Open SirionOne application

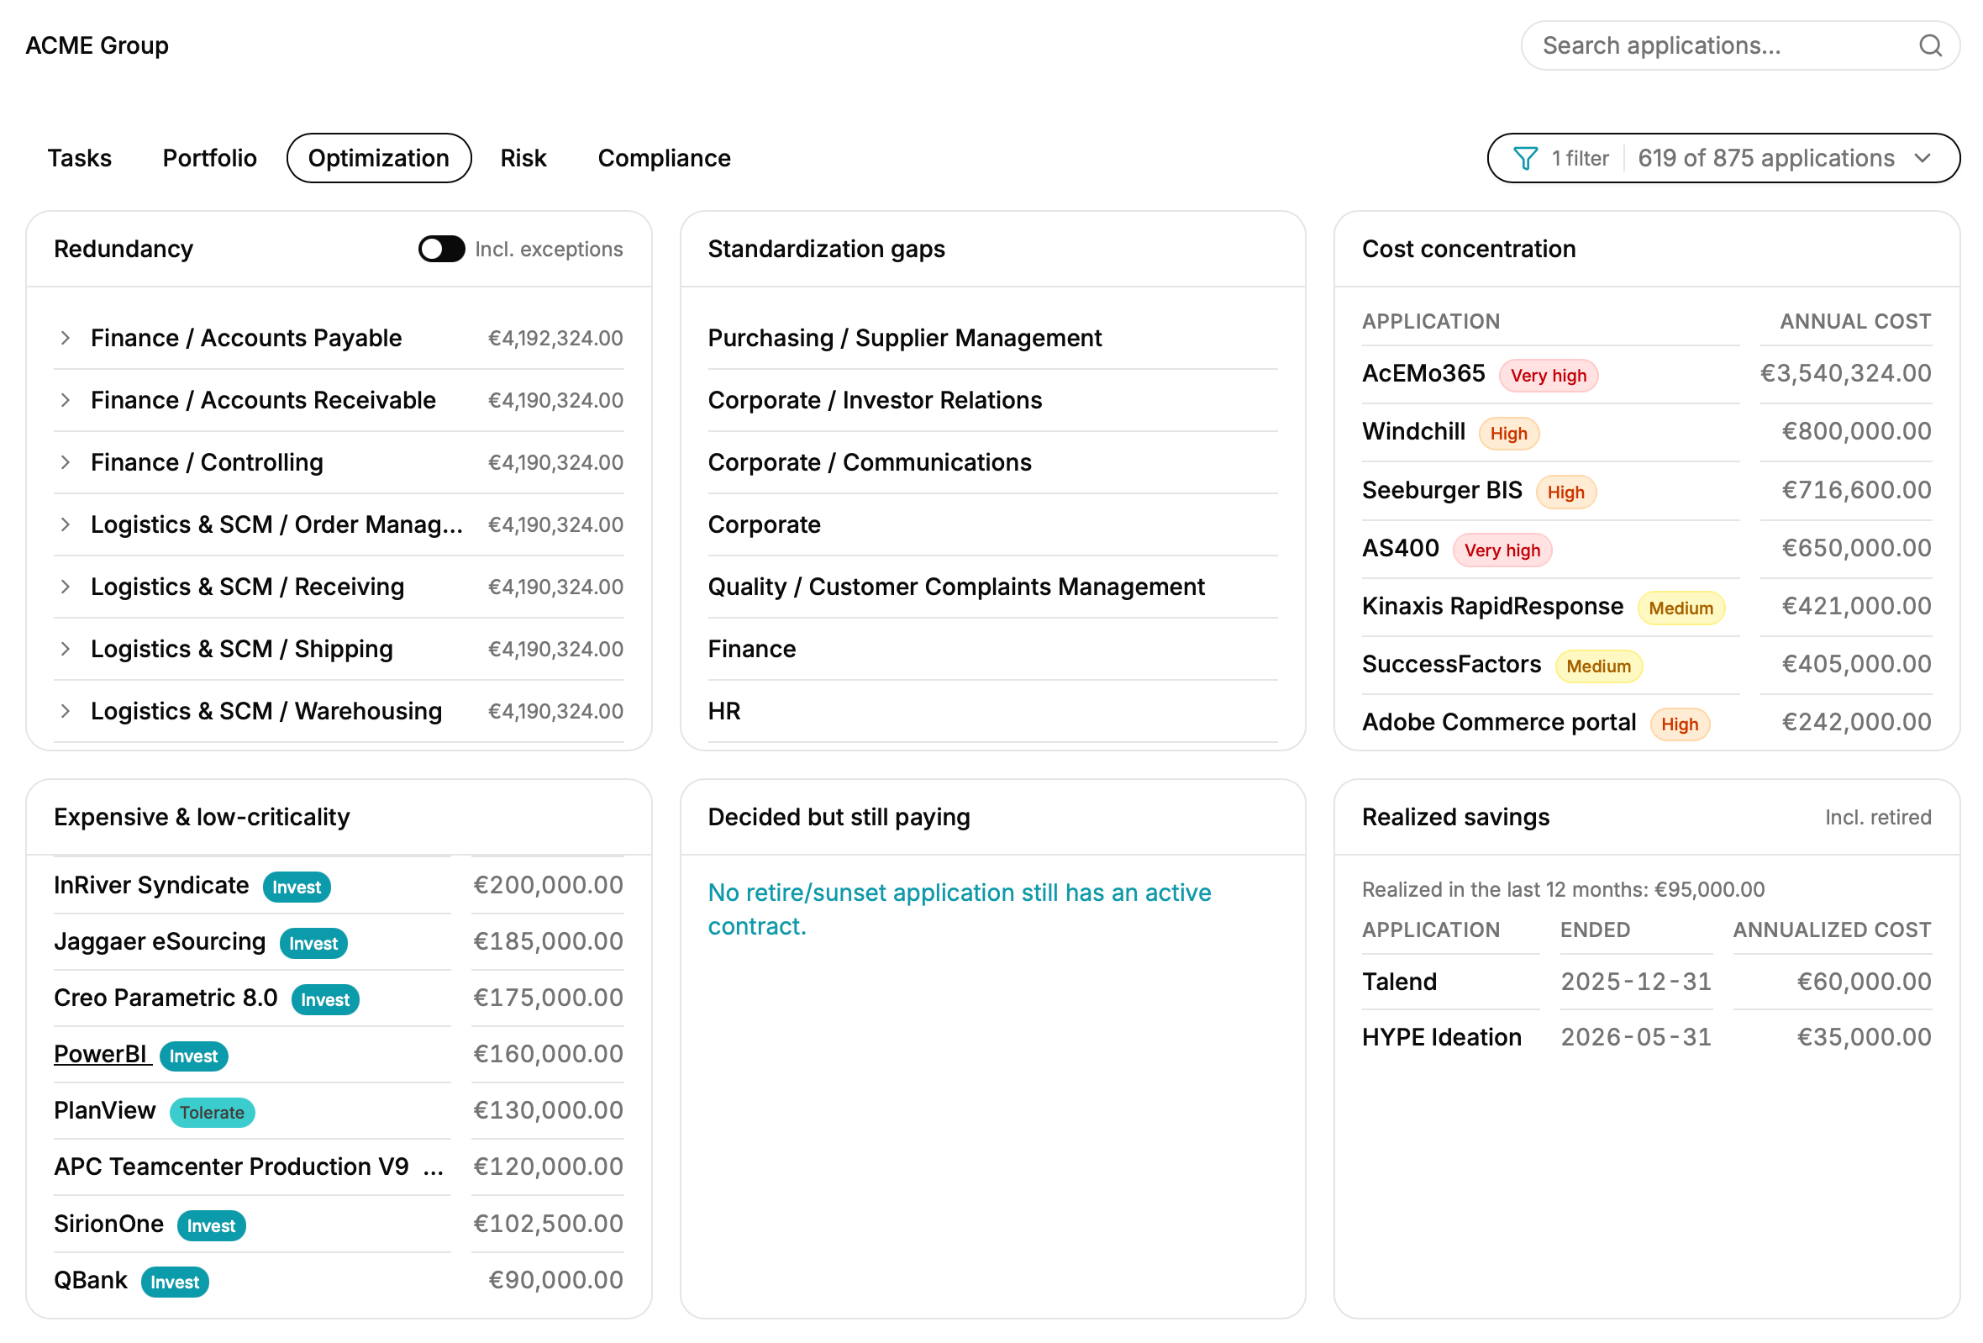coord(108,1224)
